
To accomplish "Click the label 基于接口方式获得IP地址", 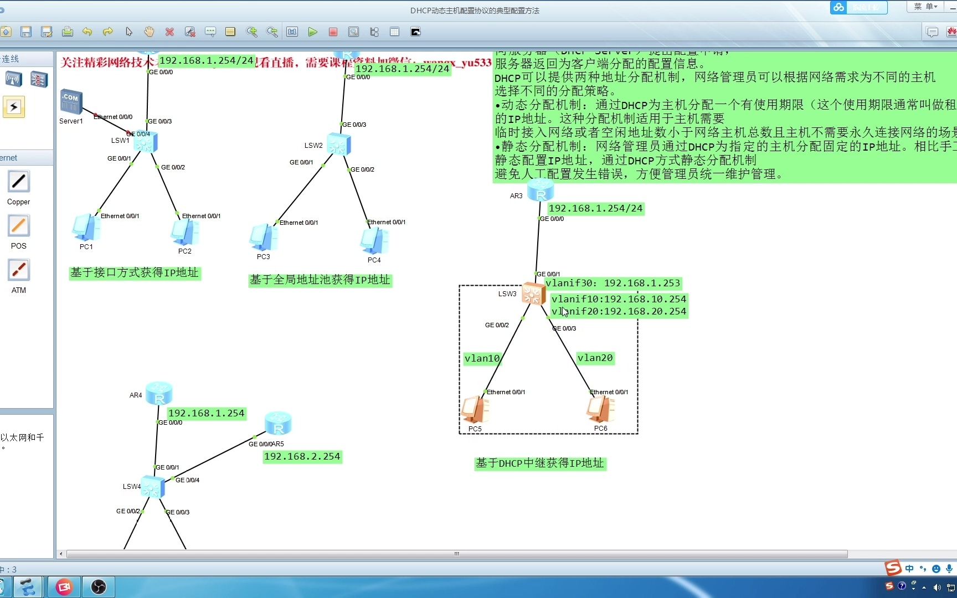I will pos(135,273).
